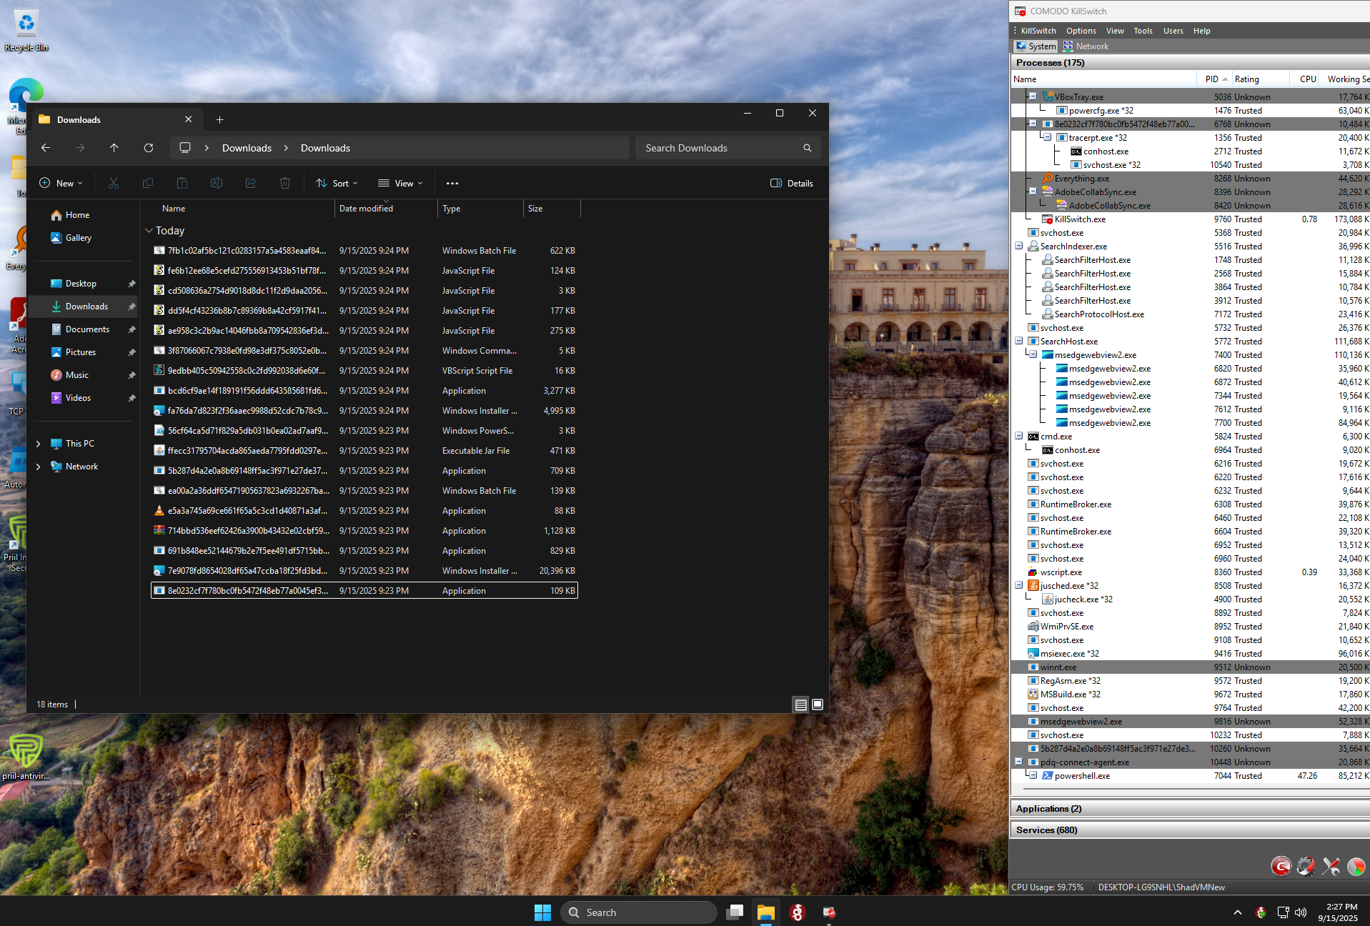Viewport: 1370px width, 926px height.
Task: Switch Explorer to large thumbnails view
Action: pos(818,705)
